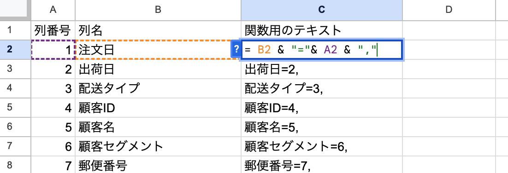Select empty cell D3
The image size is (508, 173).
pos(449,69)
